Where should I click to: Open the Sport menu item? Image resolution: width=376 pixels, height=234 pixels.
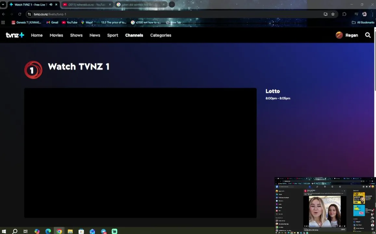(112, 35)
